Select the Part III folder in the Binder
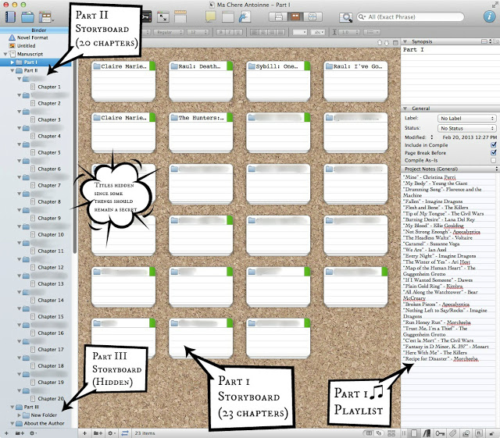This screenshot has width=500, height=438. click(31, 407)
